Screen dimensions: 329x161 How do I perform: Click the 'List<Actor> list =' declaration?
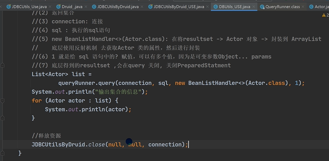point(62,74)
